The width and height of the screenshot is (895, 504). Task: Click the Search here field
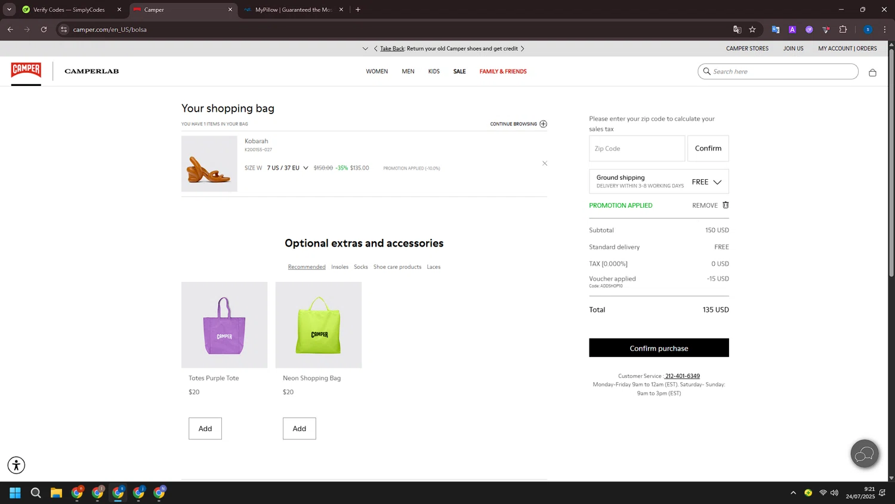click(x=778, y=71)
